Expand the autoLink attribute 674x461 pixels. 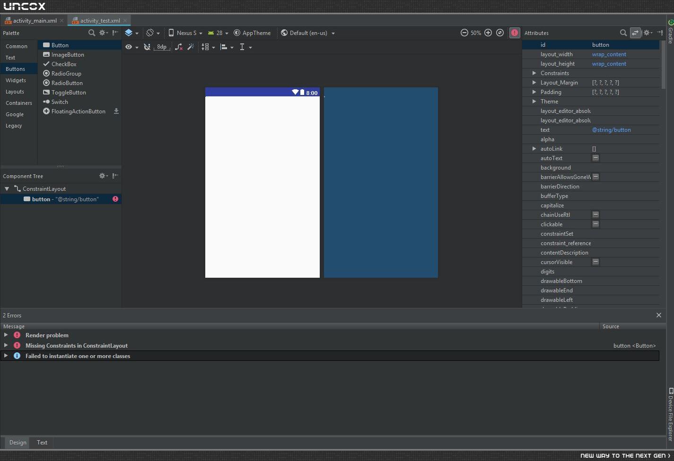[534, 149]
